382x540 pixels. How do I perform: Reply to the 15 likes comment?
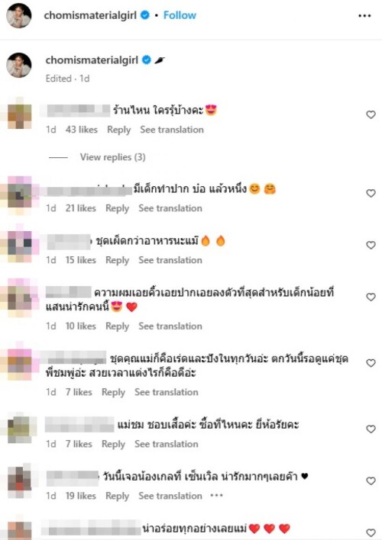tap(117, 260)
